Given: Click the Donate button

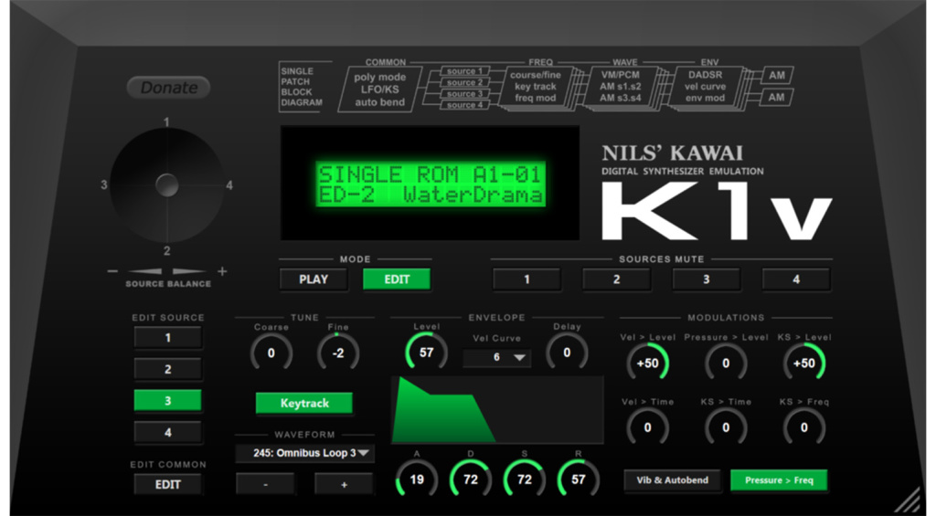Looking at the screenshot, I should 168,88.
